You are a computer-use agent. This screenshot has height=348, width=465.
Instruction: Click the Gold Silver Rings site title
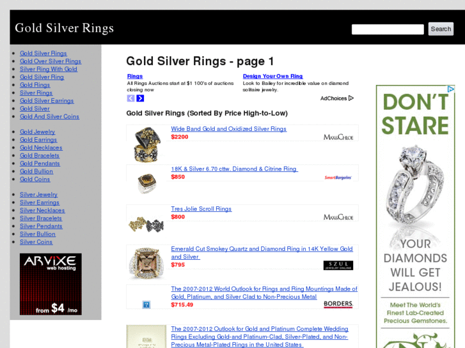click(65, 28)
